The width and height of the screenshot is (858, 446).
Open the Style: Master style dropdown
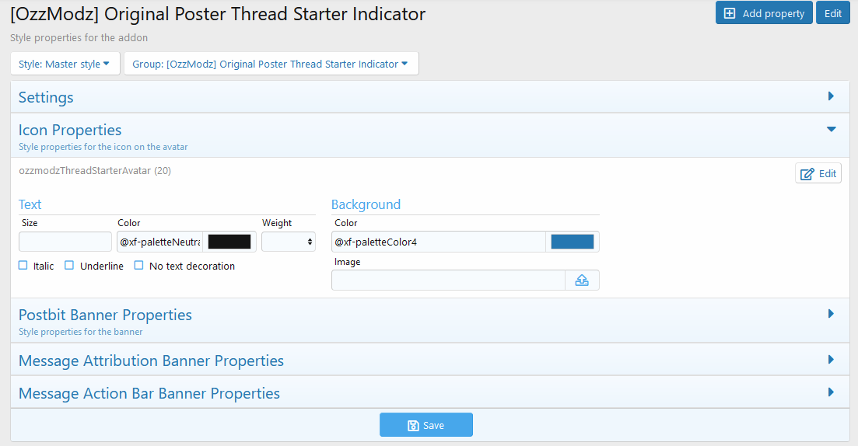coord(65,64)
